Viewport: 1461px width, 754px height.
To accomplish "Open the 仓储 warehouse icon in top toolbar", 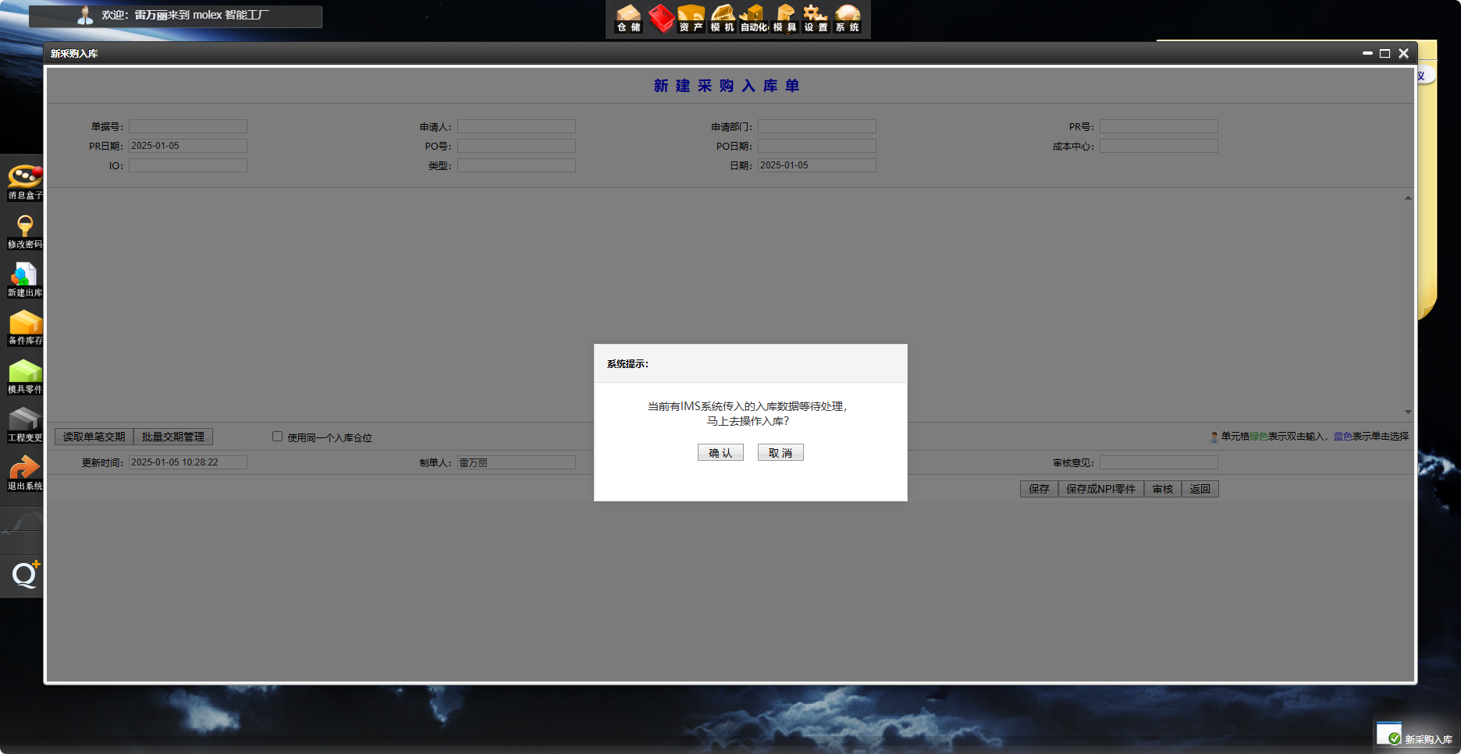I will (x=628, y=19).
